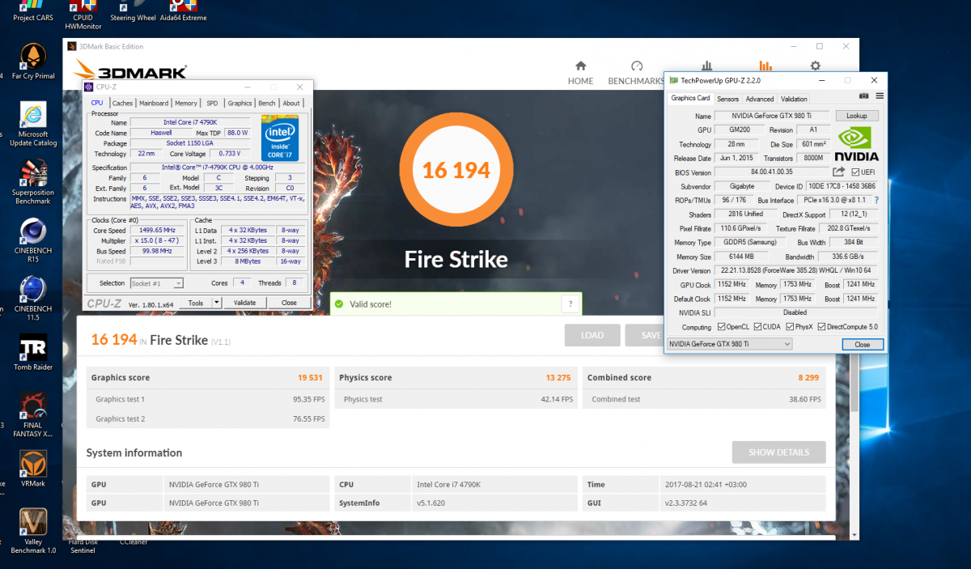The height and width of the screenshot is (569, 971).
Task: Launch VRMark from the desktop
Action: pyautogui.click(x=33, y=469)
